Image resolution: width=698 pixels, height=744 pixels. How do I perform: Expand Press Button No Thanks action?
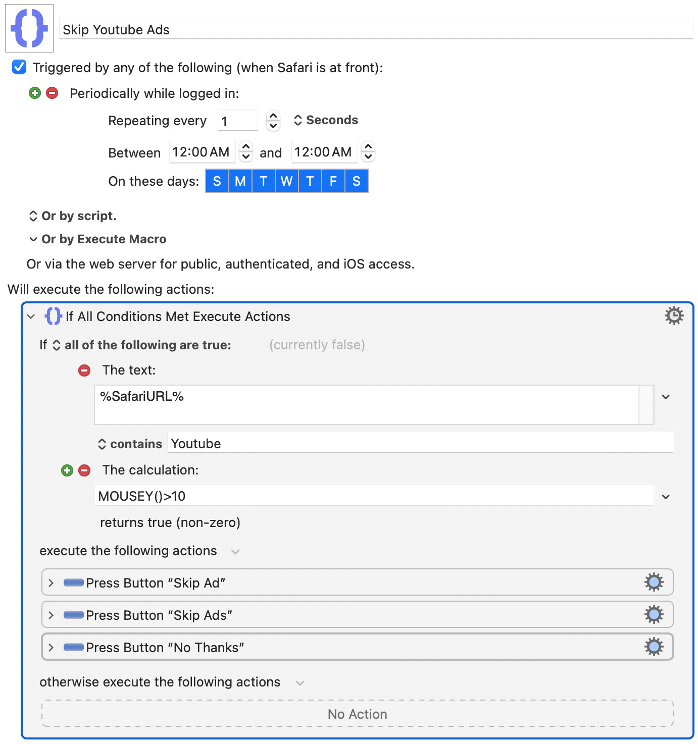pyautogui.click(x=51, y=647)
